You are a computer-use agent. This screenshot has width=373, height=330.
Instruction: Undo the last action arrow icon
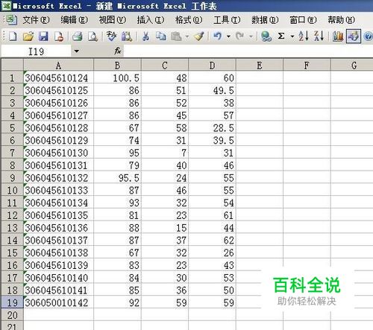[x=218, y=37]
